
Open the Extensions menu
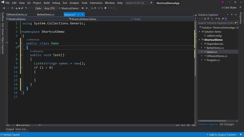tap(96, 3)
